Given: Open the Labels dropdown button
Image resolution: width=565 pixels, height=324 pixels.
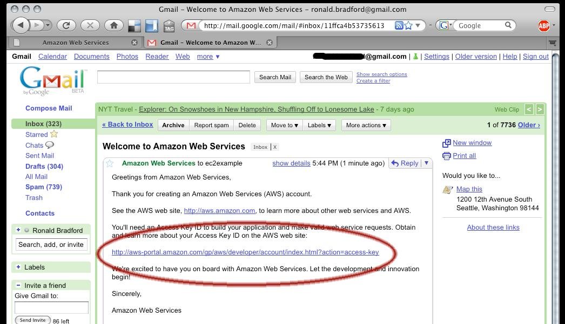Looking at the screenshot, I should [x=319, y=125].
